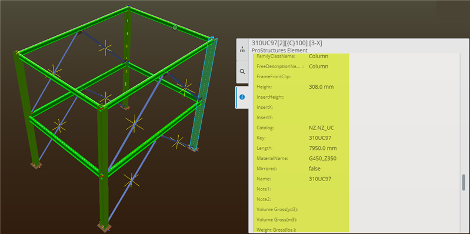
Task: Click the FreeDescriptionName value Column
Action: pyautogui.click(x=318, y=66)
